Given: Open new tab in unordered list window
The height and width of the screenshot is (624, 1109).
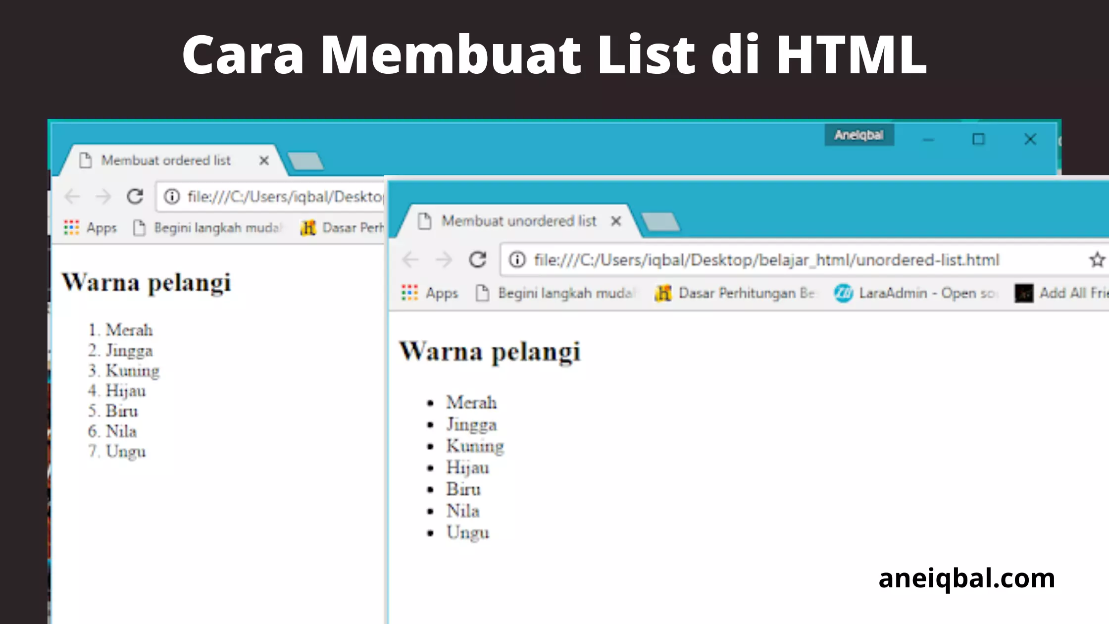Looking at the screenshot, I should click(x=660, y=221).
